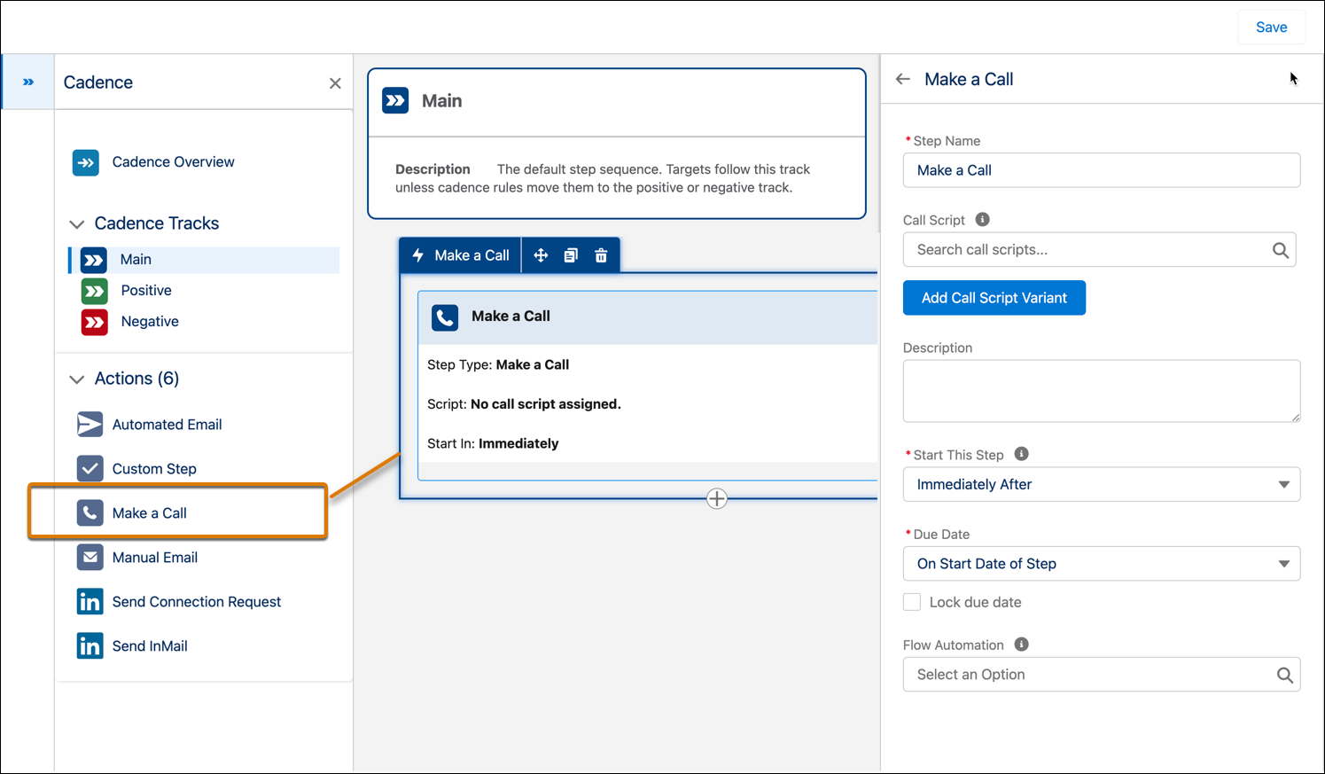This screenshot has width=1325, height=774.
Task: Click the Main track header icon on canvas
Action: pyautogui.click(x=395, y=100)
